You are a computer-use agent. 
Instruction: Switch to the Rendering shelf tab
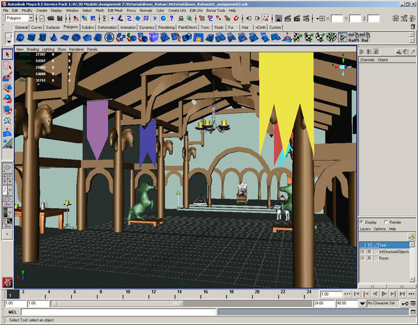(167, 27)
